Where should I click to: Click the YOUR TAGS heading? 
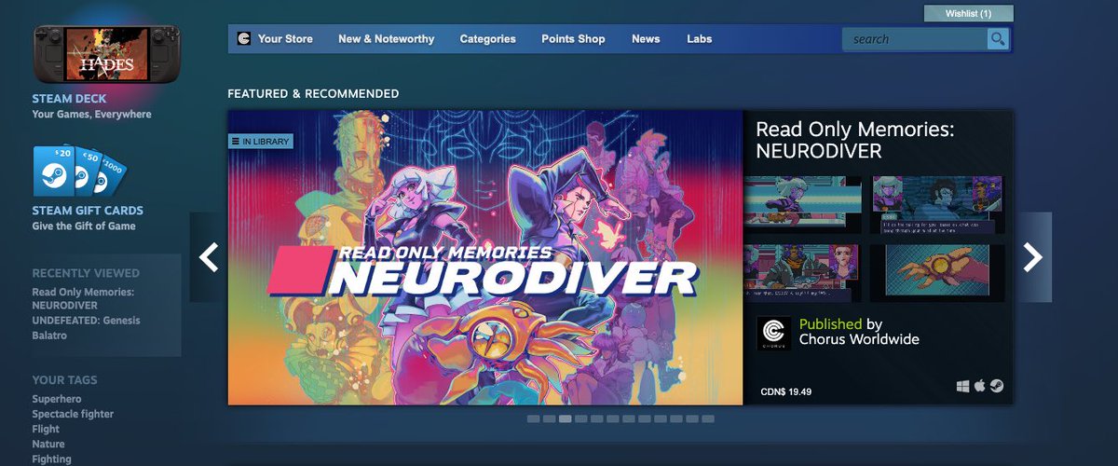tap(64, 380)
